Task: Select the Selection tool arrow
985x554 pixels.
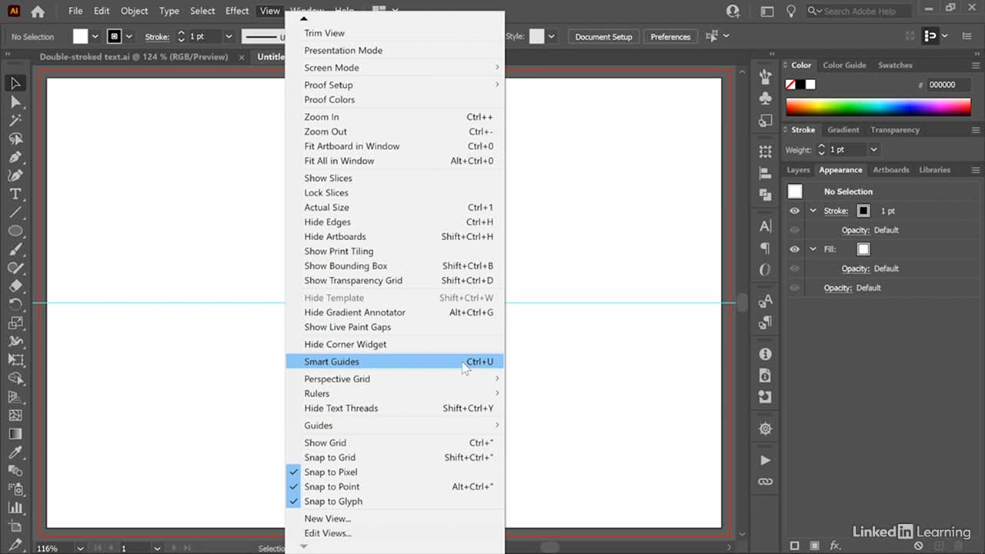Action: [x=15, y=83]
